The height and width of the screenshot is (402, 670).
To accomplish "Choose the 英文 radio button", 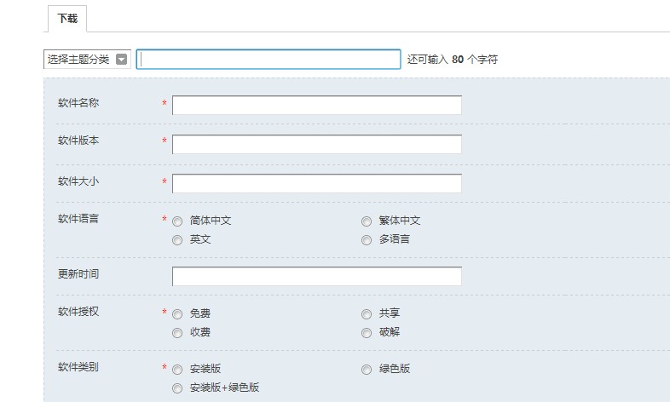I will point(177,240).
